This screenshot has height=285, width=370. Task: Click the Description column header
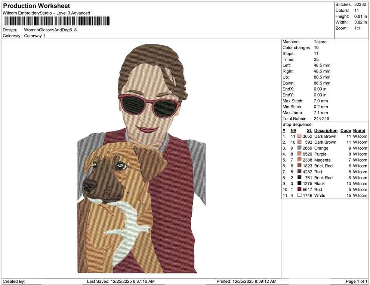[x=326, y=130]
